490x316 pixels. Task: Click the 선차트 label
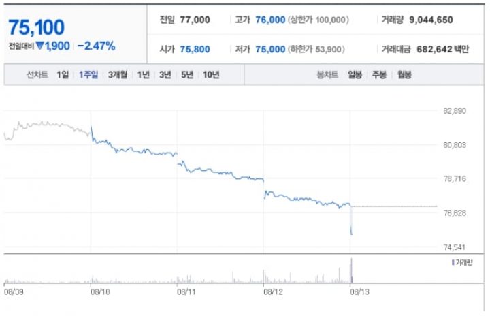pyautogui.click(x=37, y=75)
